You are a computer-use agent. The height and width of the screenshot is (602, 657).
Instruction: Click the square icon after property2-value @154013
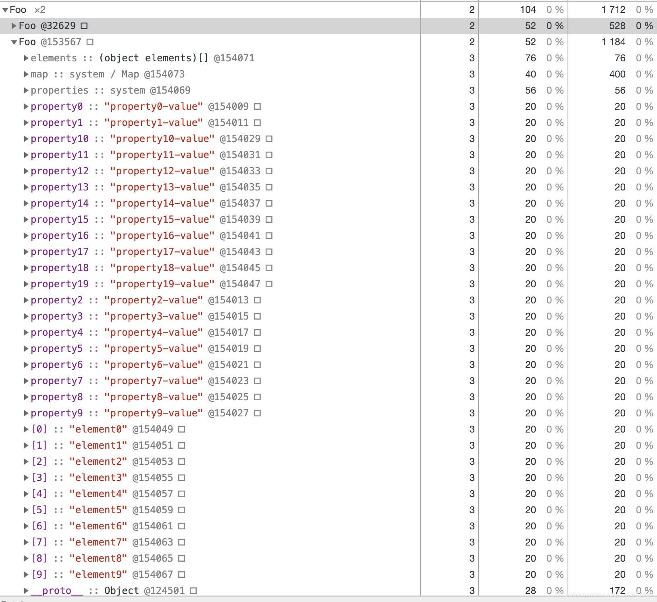(258, 300)
